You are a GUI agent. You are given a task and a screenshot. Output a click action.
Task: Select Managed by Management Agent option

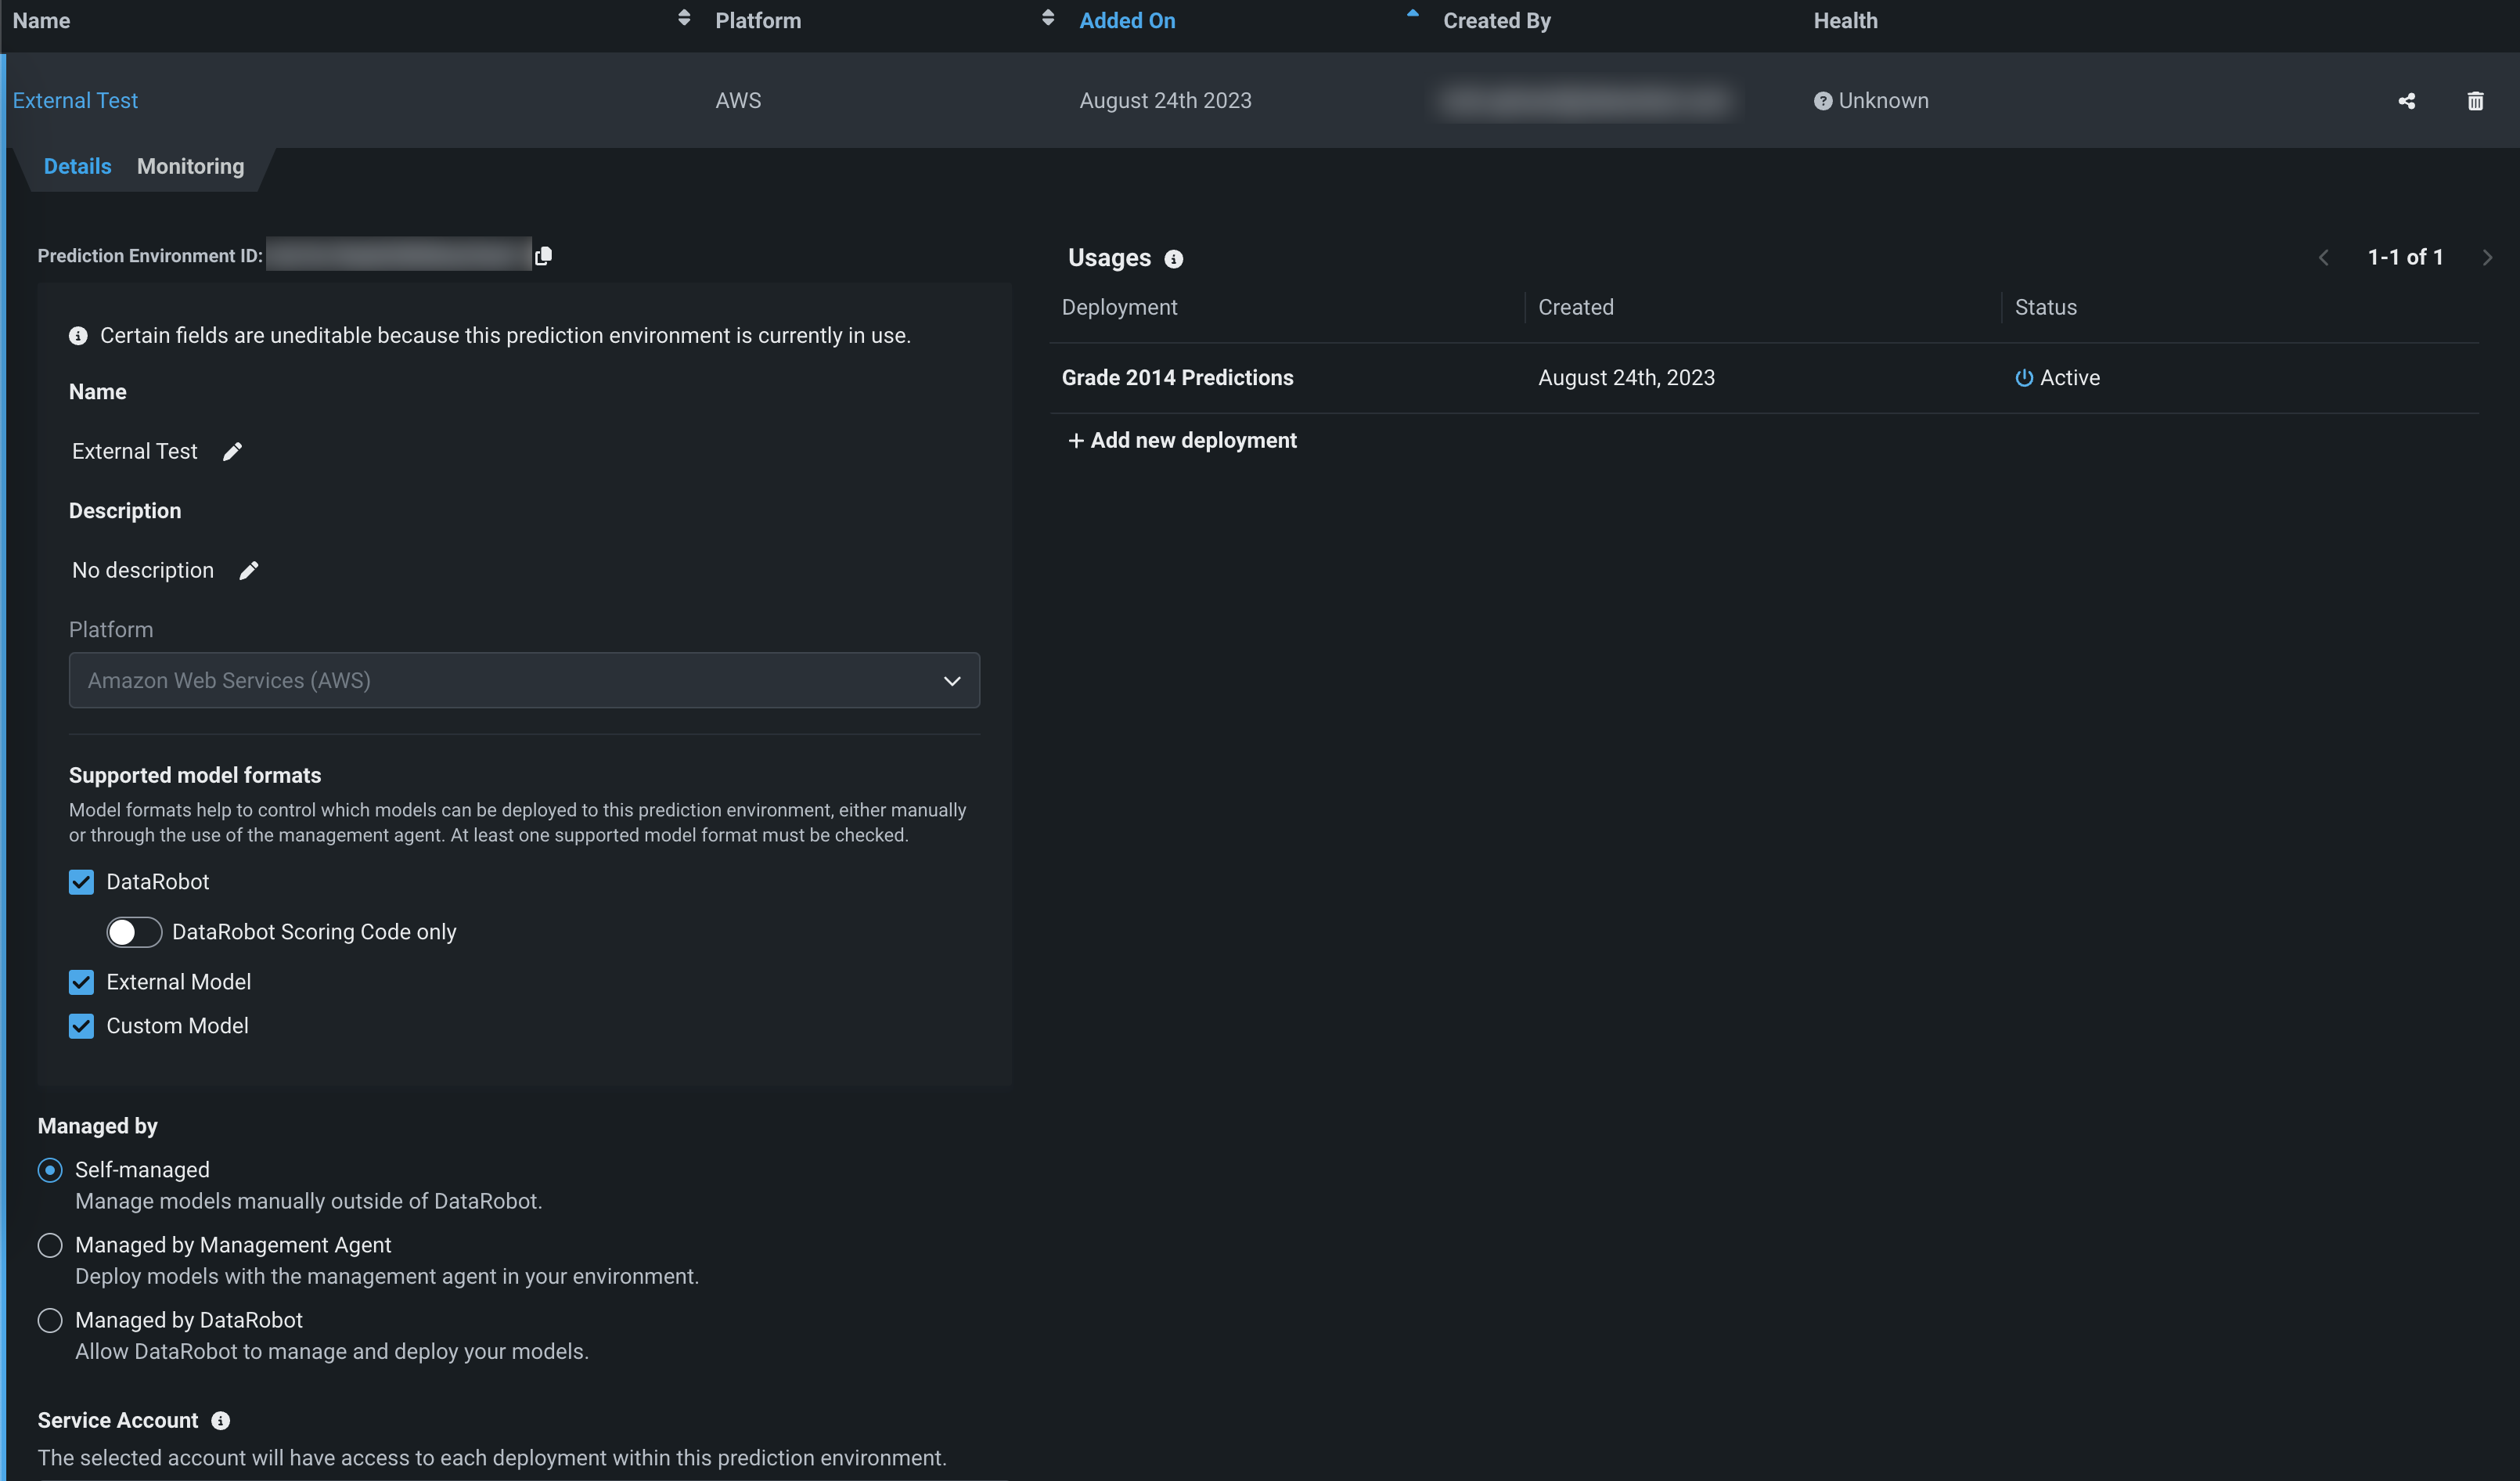(50, 1245)
